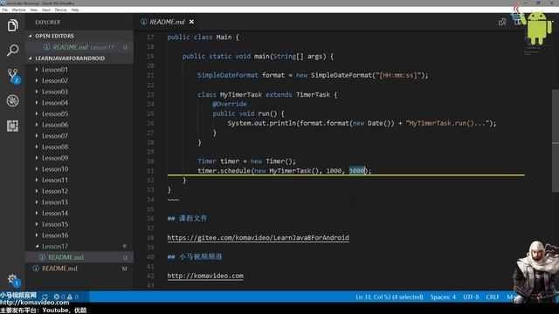559x314 pixels.
Task: Expand the Lesson13 folder
Action: [x=79, y=202]
